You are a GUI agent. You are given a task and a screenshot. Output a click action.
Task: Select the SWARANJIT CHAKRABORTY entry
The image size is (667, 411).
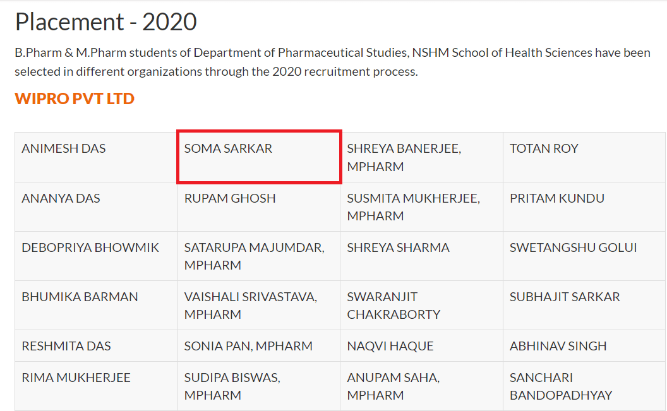[x=421, y=305]
